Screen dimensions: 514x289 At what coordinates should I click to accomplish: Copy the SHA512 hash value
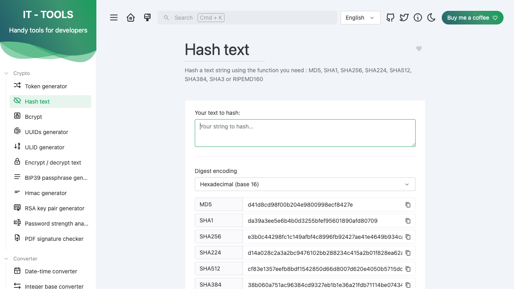408,269
